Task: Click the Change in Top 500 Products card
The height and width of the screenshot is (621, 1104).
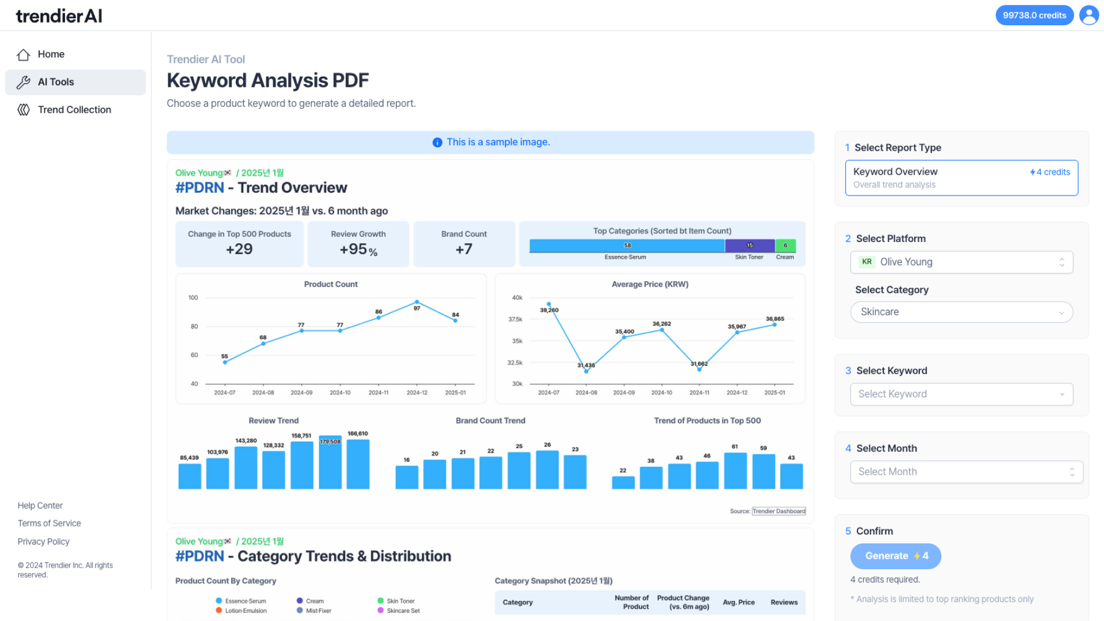Action: coord(239,244)
